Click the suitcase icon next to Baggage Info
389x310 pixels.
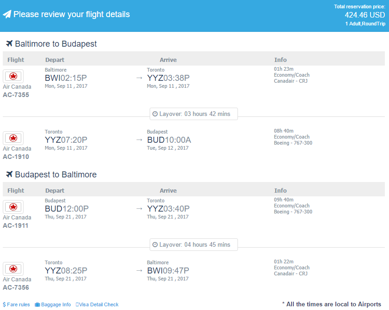[37, 304]
